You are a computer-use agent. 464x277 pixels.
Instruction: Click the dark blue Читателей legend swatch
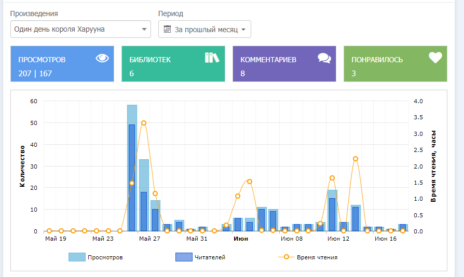[183, 257]
